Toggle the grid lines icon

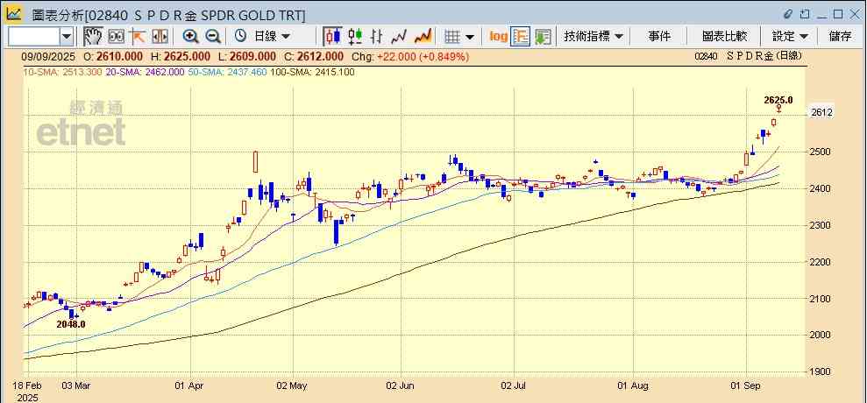point(452,37)
